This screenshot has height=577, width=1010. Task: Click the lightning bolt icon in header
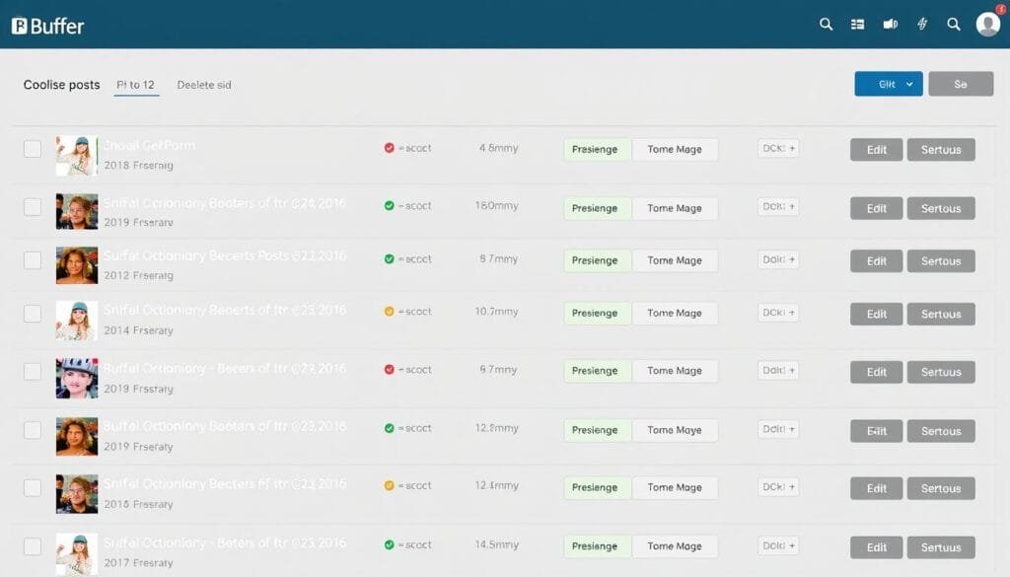923,25
